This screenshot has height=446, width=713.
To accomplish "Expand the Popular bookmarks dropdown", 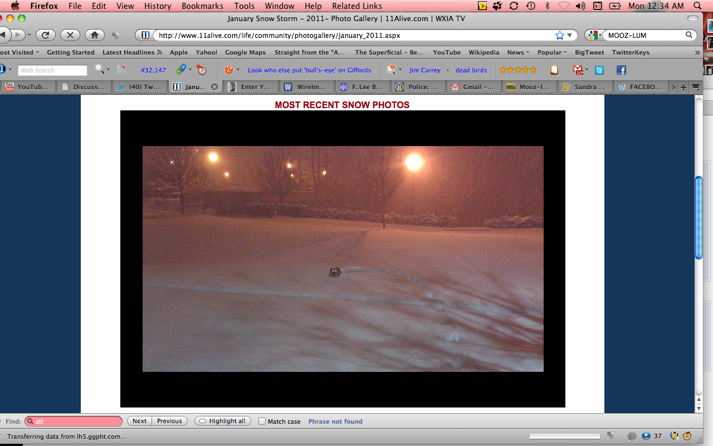I will pos(551,52).
